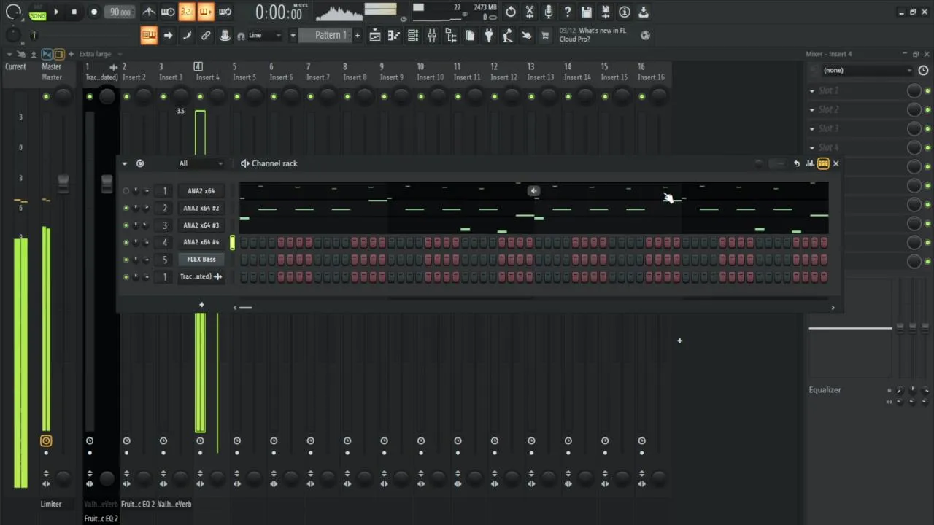
Task: Open the mixer Extra large layout dropdown
Action: click(x=100, y=54)
